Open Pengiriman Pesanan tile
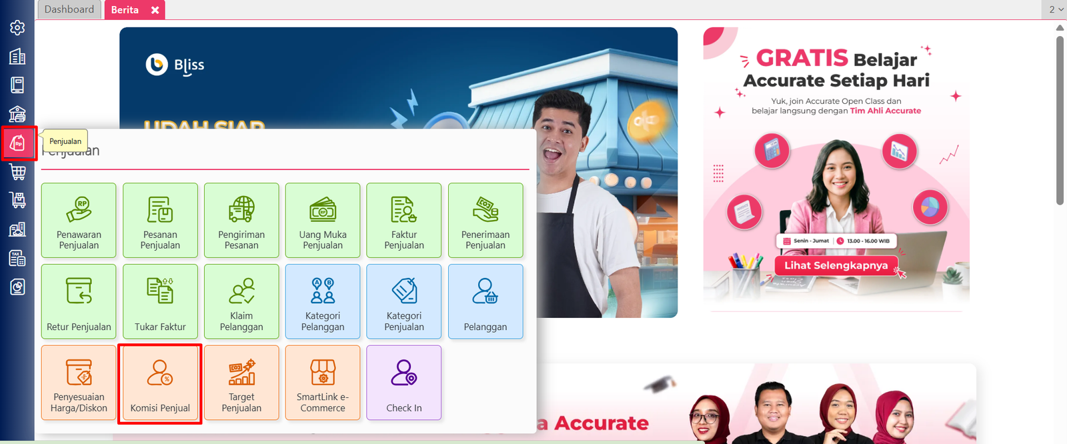This screenshot has height=444, width=1067. click(241, 220)
